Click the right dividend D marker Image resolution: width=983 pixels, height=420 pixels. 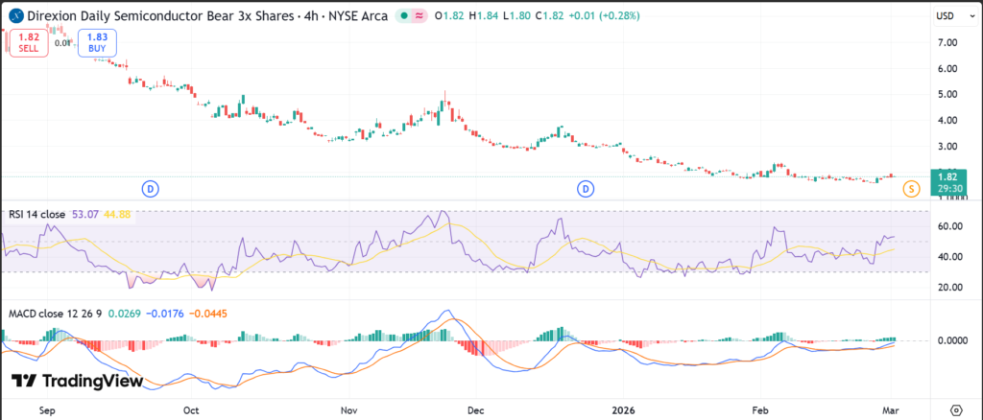[585, 189]
